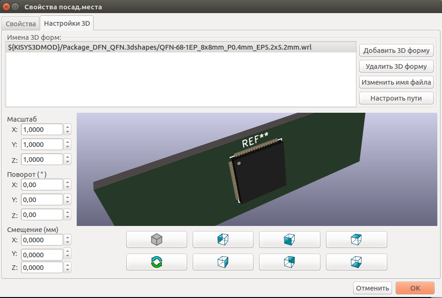Increase Поворот Y value with up arrow
Screen dimensions: 442x298
coord(68,197)
